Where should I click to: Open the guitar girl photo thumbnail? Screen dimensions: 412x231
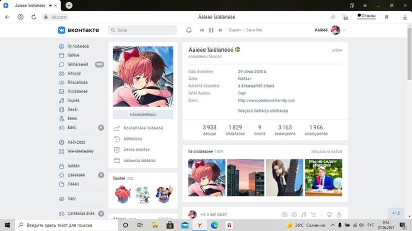285,178
